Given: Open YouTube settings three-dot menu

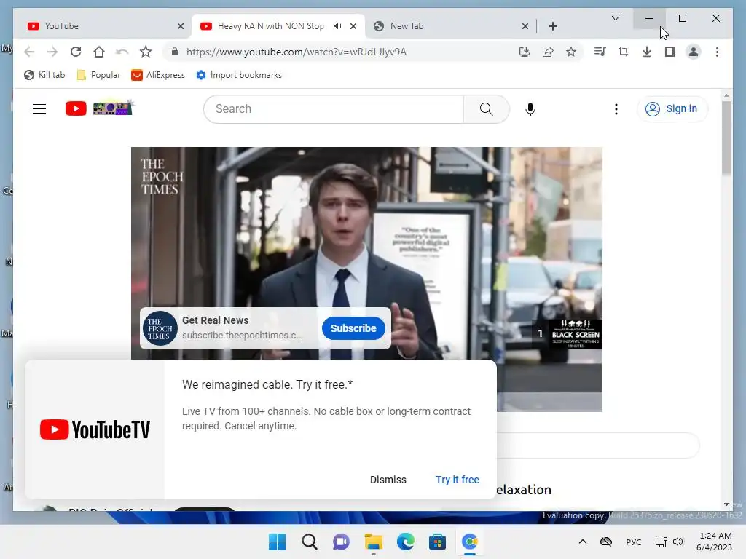Looking at the screenshot, I should coord(616,109).
